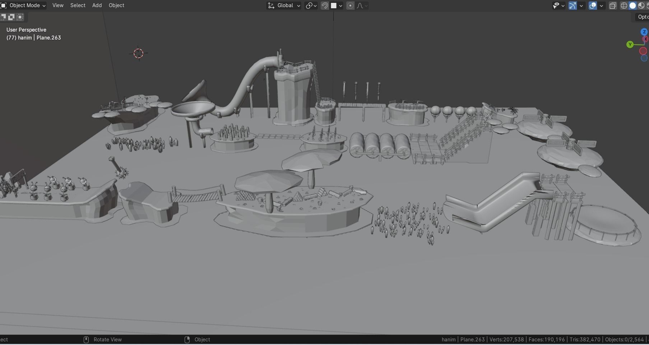
Task: Open the Object Mode dropdown
Action: pos(24,5)
